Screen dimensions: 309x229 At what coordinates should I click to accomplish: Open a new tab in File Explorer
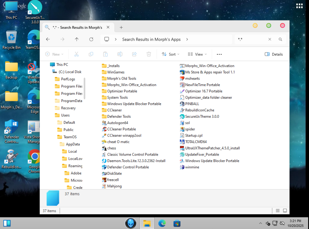(x=121, y=27)
